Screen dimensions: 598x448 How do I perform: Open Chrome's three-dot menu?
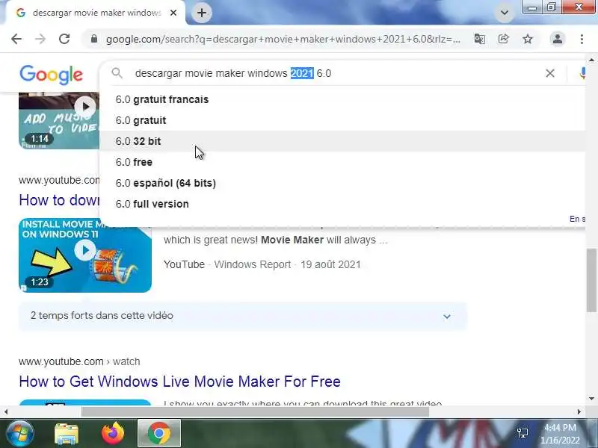click(582, 39)
